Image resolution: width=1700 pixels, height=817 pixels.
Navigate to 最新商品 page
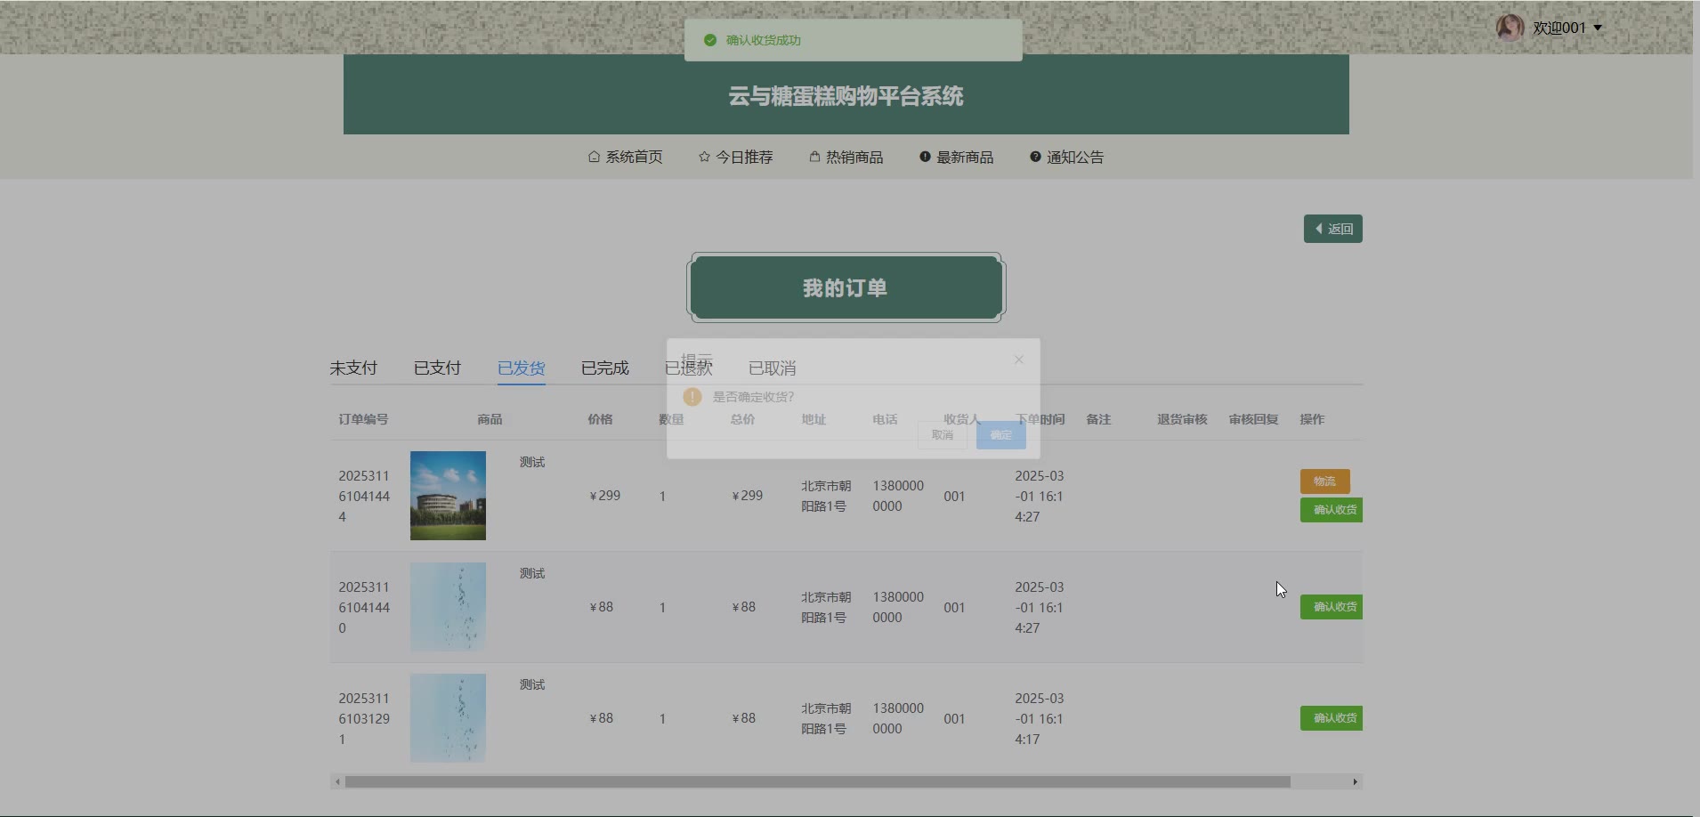coord(956,157)
